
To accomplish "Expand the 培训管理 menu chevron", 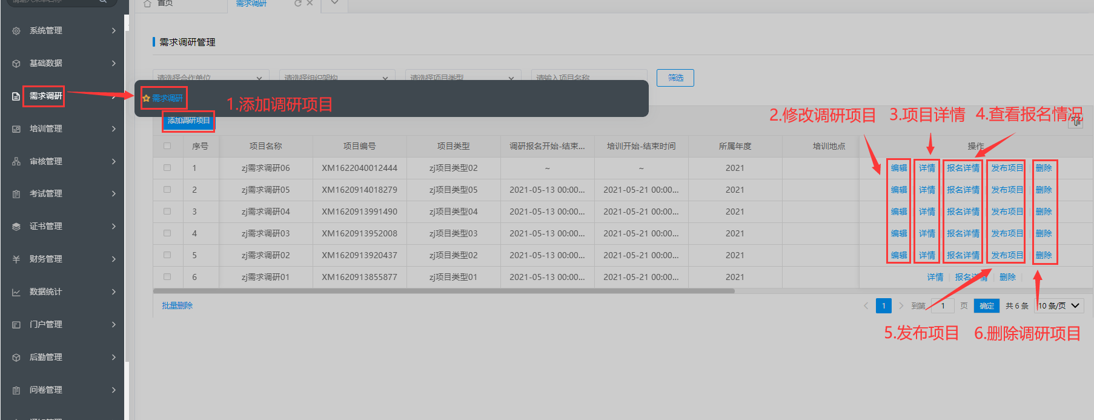I will point(113,128).
